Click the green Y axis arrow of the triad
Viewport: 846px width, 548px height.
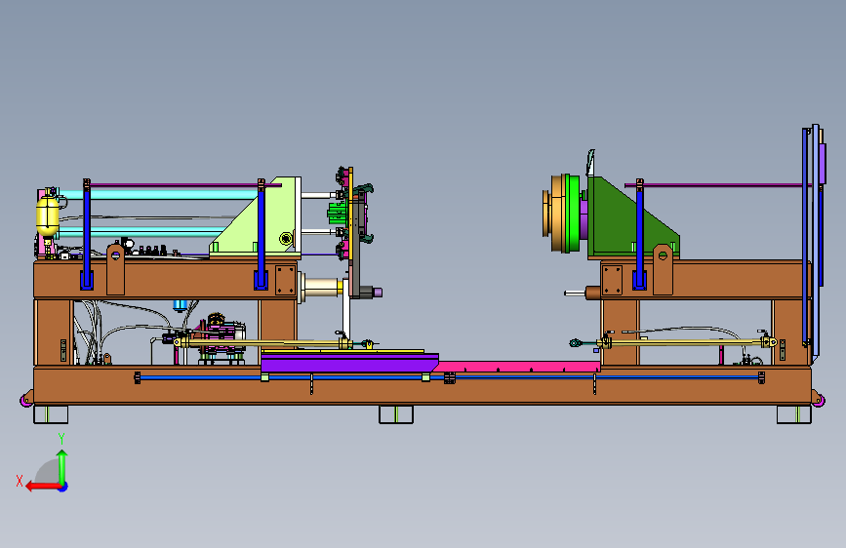click(62, 466)
